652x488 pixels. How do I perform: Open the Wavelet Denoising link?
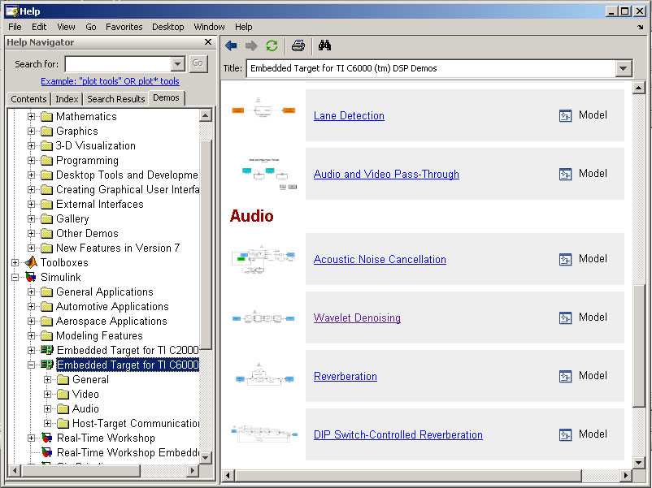coord(357,317)
